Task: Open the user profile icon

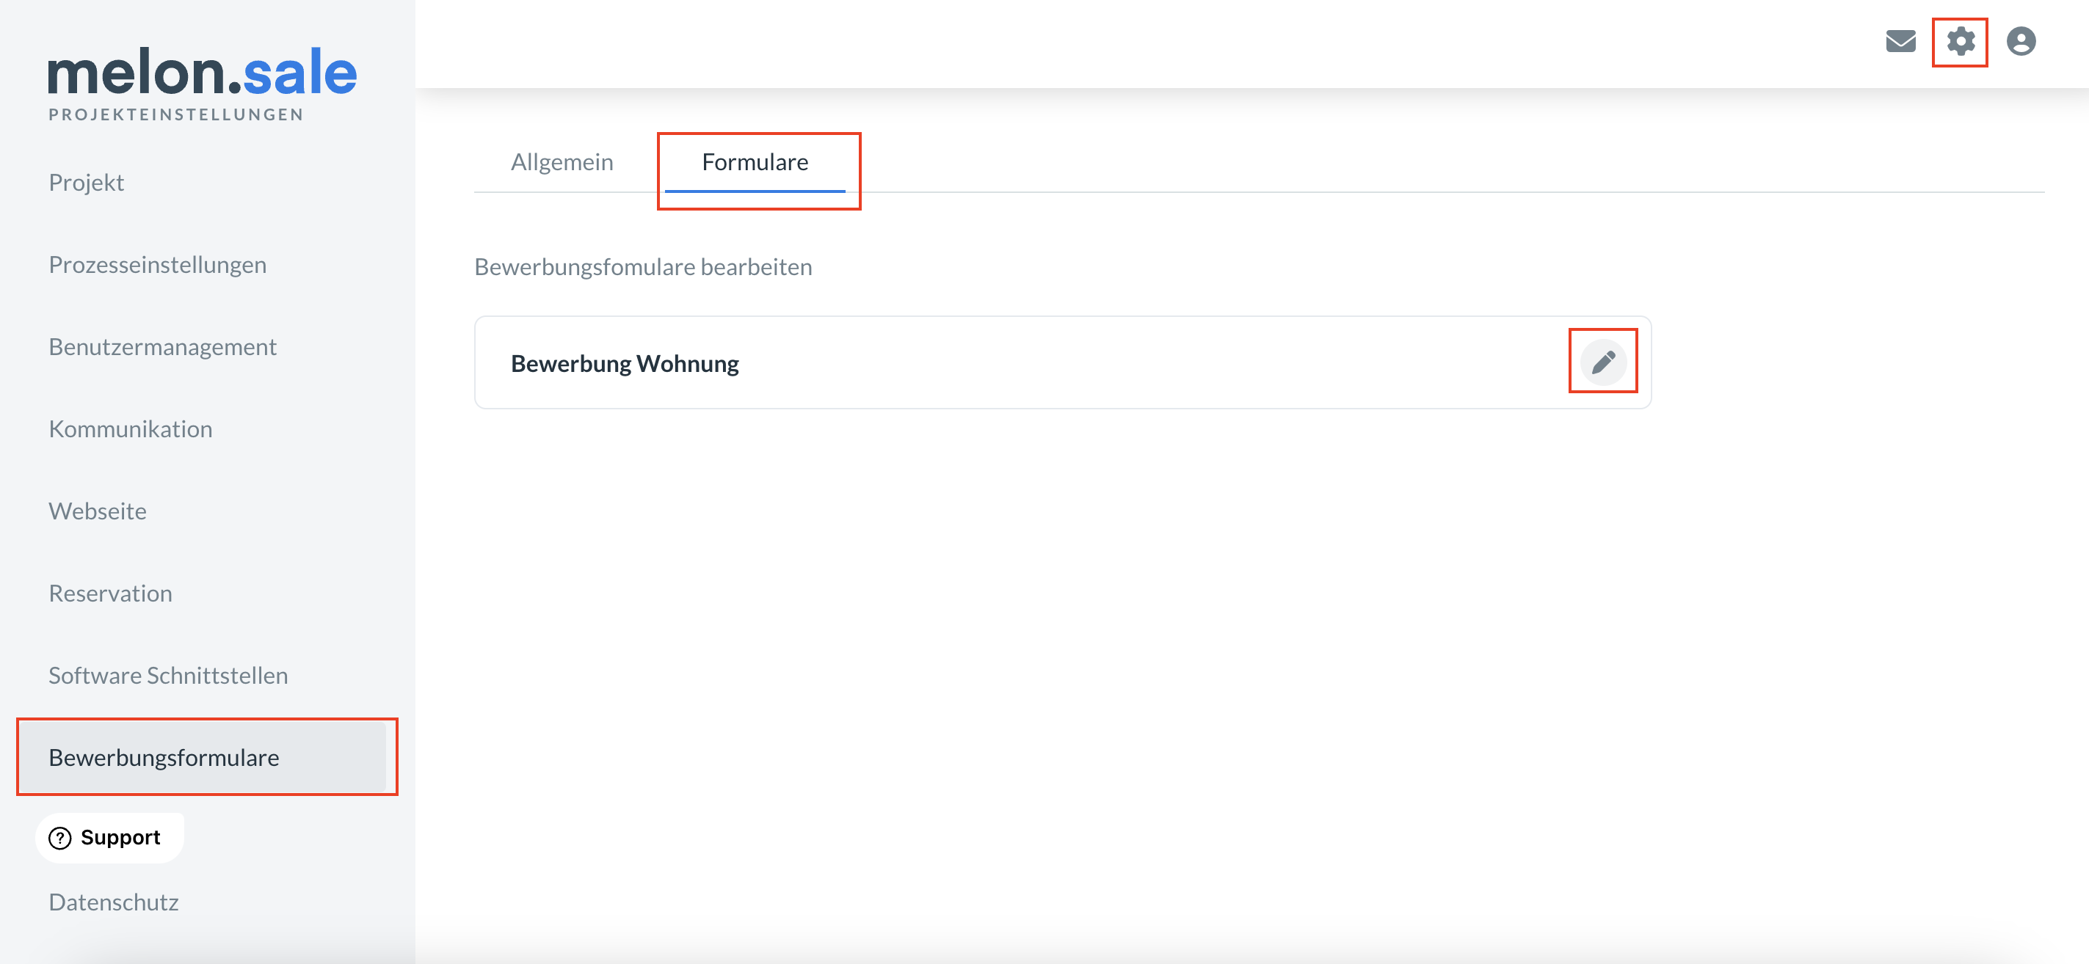Action: (x=2020, y=41)
